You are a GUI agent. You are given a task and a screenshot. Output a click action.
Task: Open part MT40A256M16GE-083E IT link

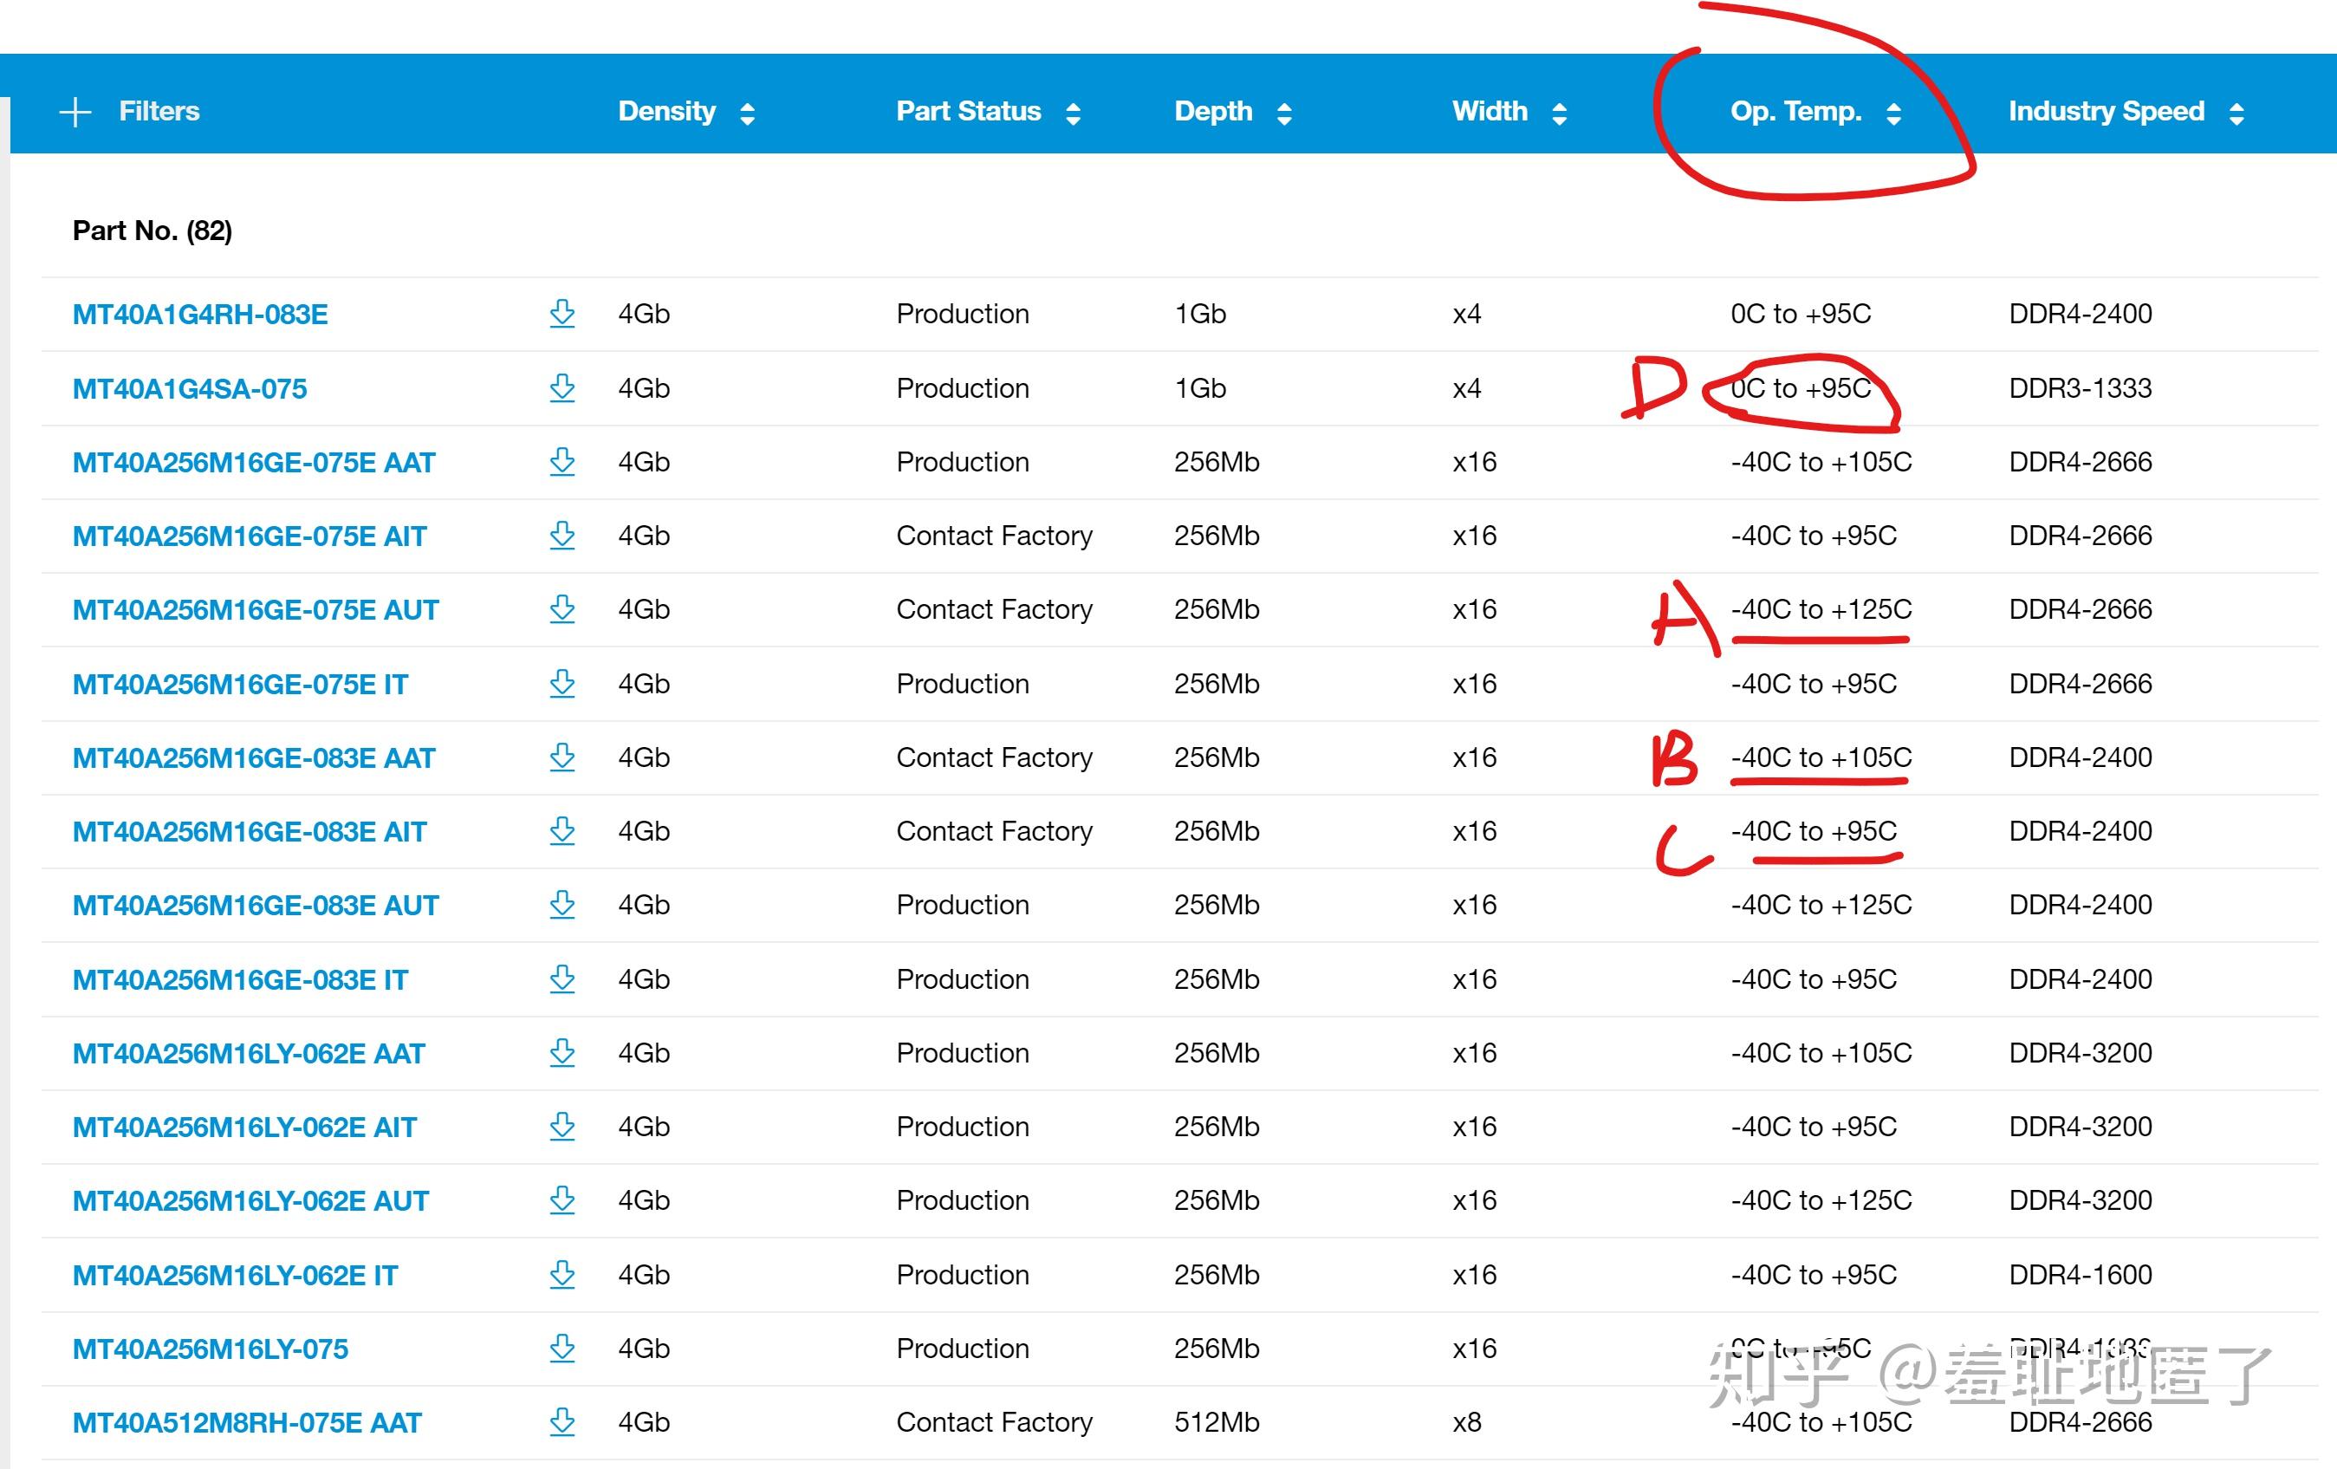(x=240, y=979)
